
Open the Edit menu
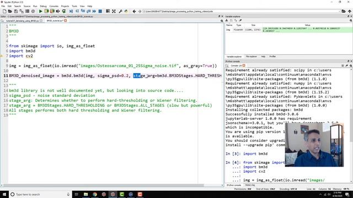(9, 6)
